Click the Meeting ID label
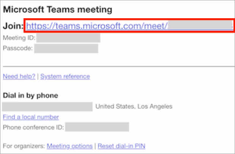 (x=19, y=38)
